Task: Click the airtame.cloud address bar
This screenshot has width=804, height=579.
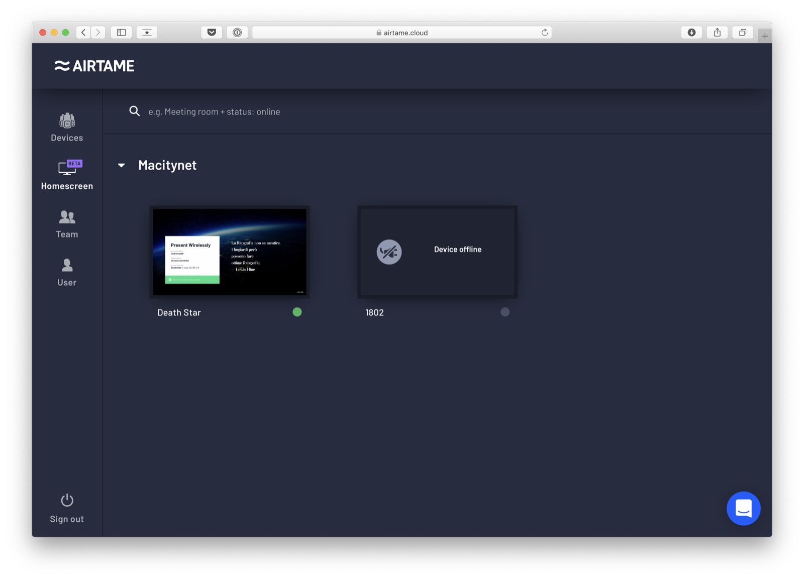Action: [x=402, y=33]
